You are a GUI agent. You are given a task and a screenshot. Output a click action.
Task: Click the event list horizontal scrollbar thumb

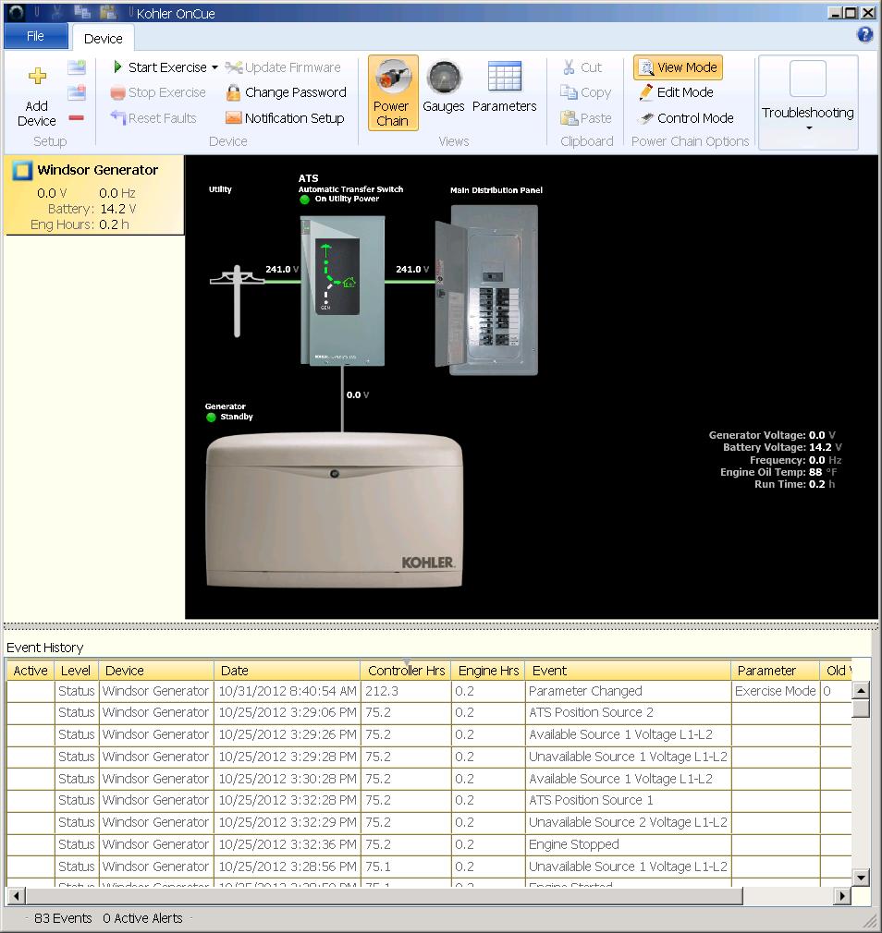click(384, 895)
